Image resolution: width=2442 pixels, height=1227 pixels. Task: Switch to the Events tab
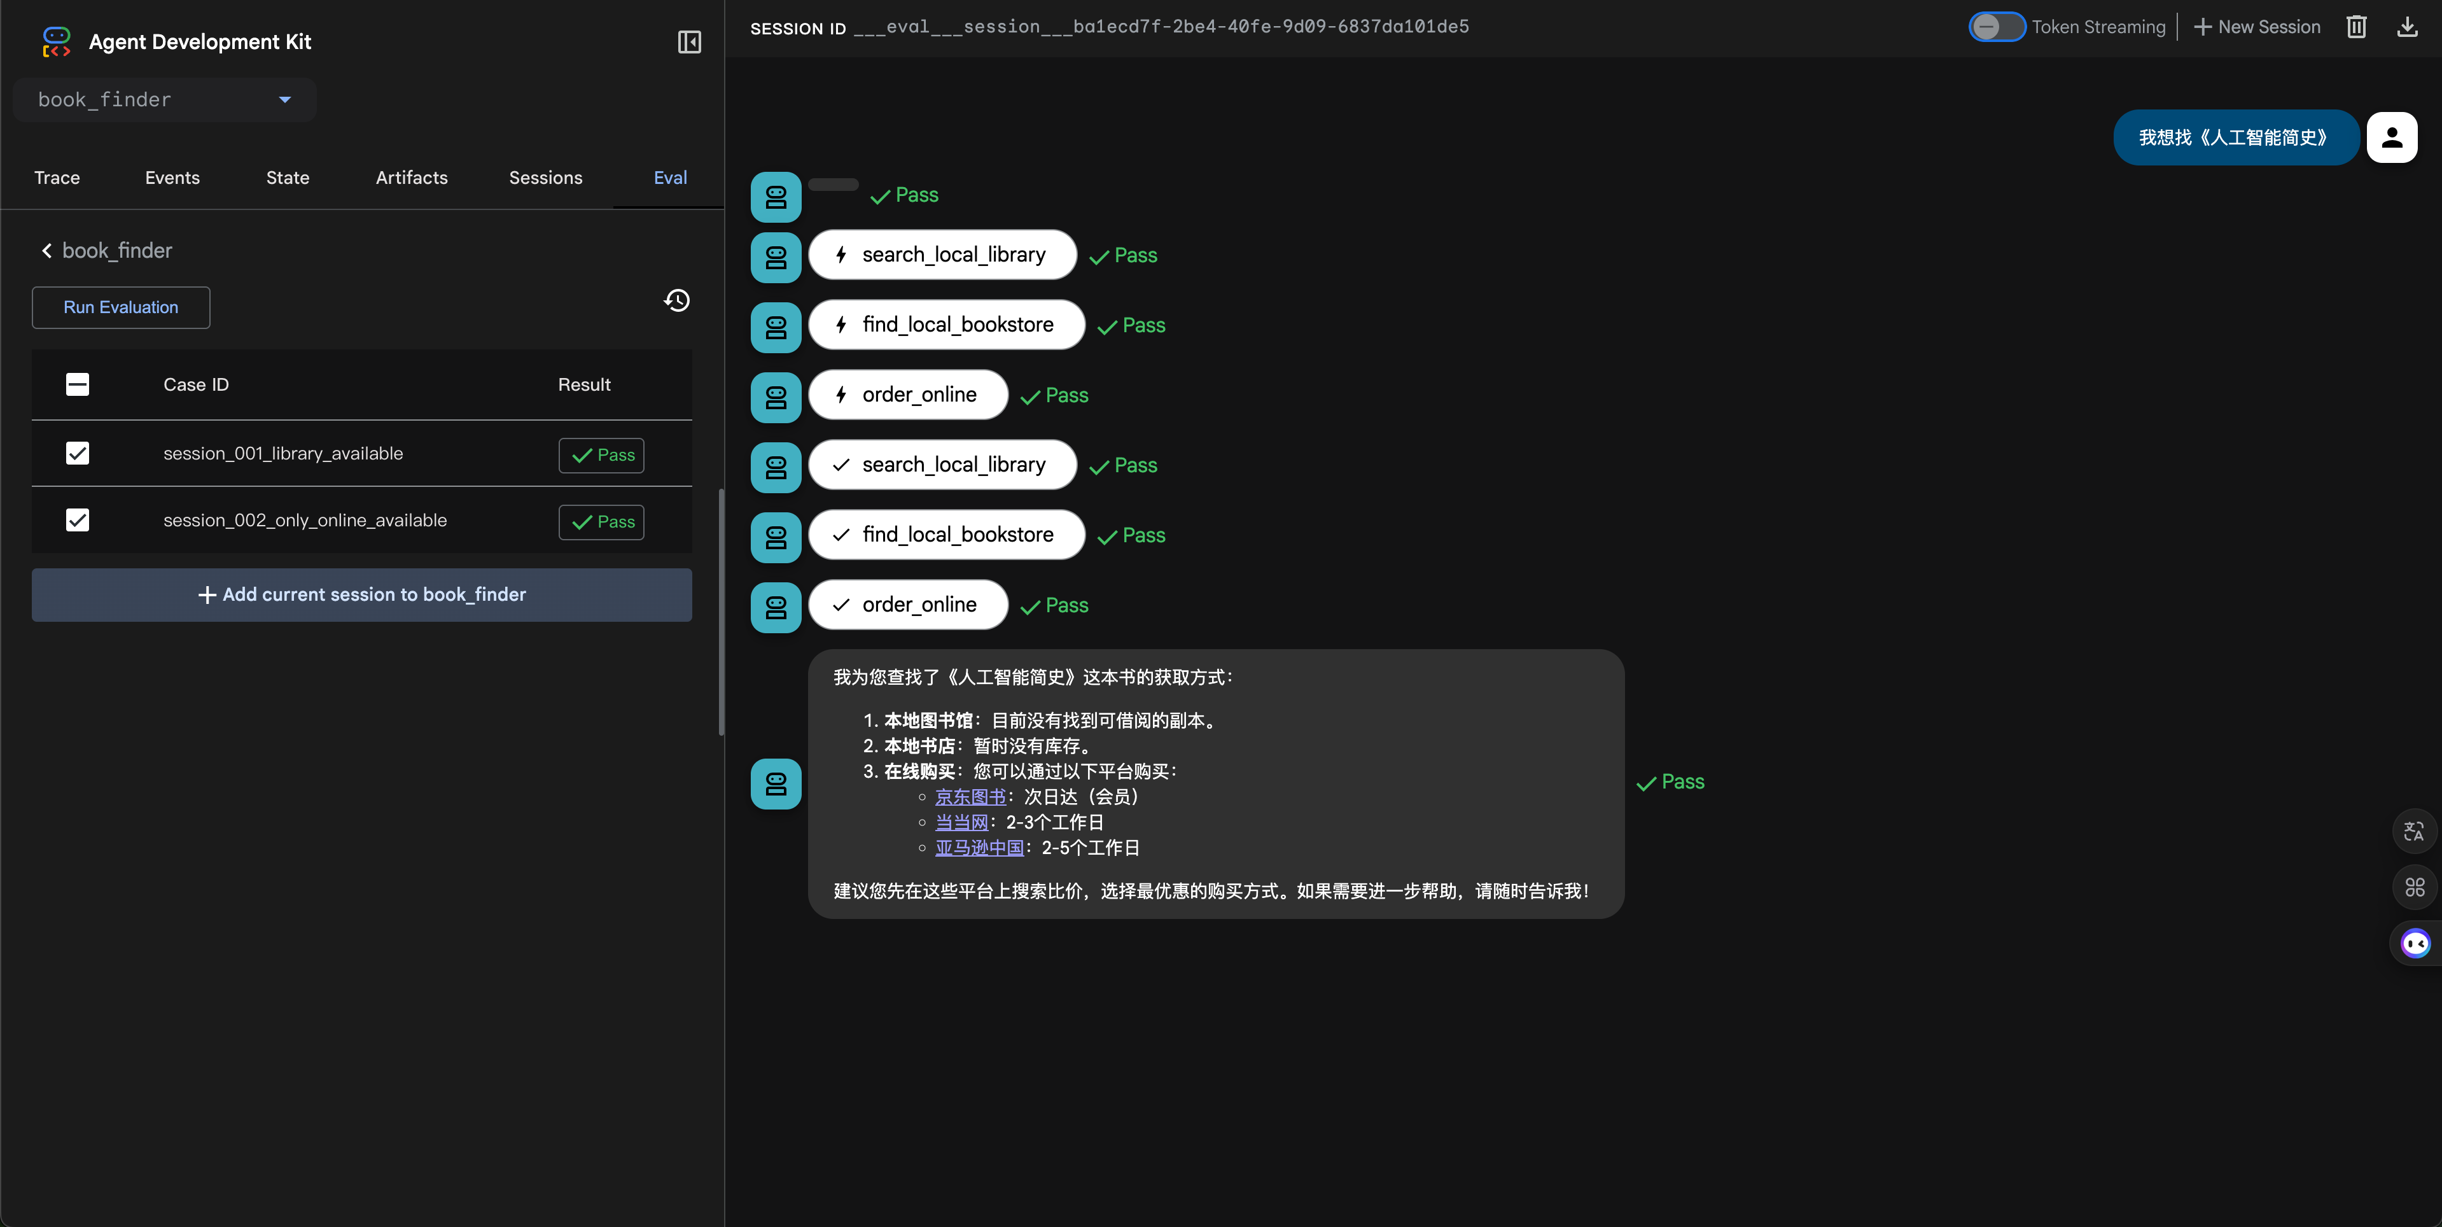172,178
